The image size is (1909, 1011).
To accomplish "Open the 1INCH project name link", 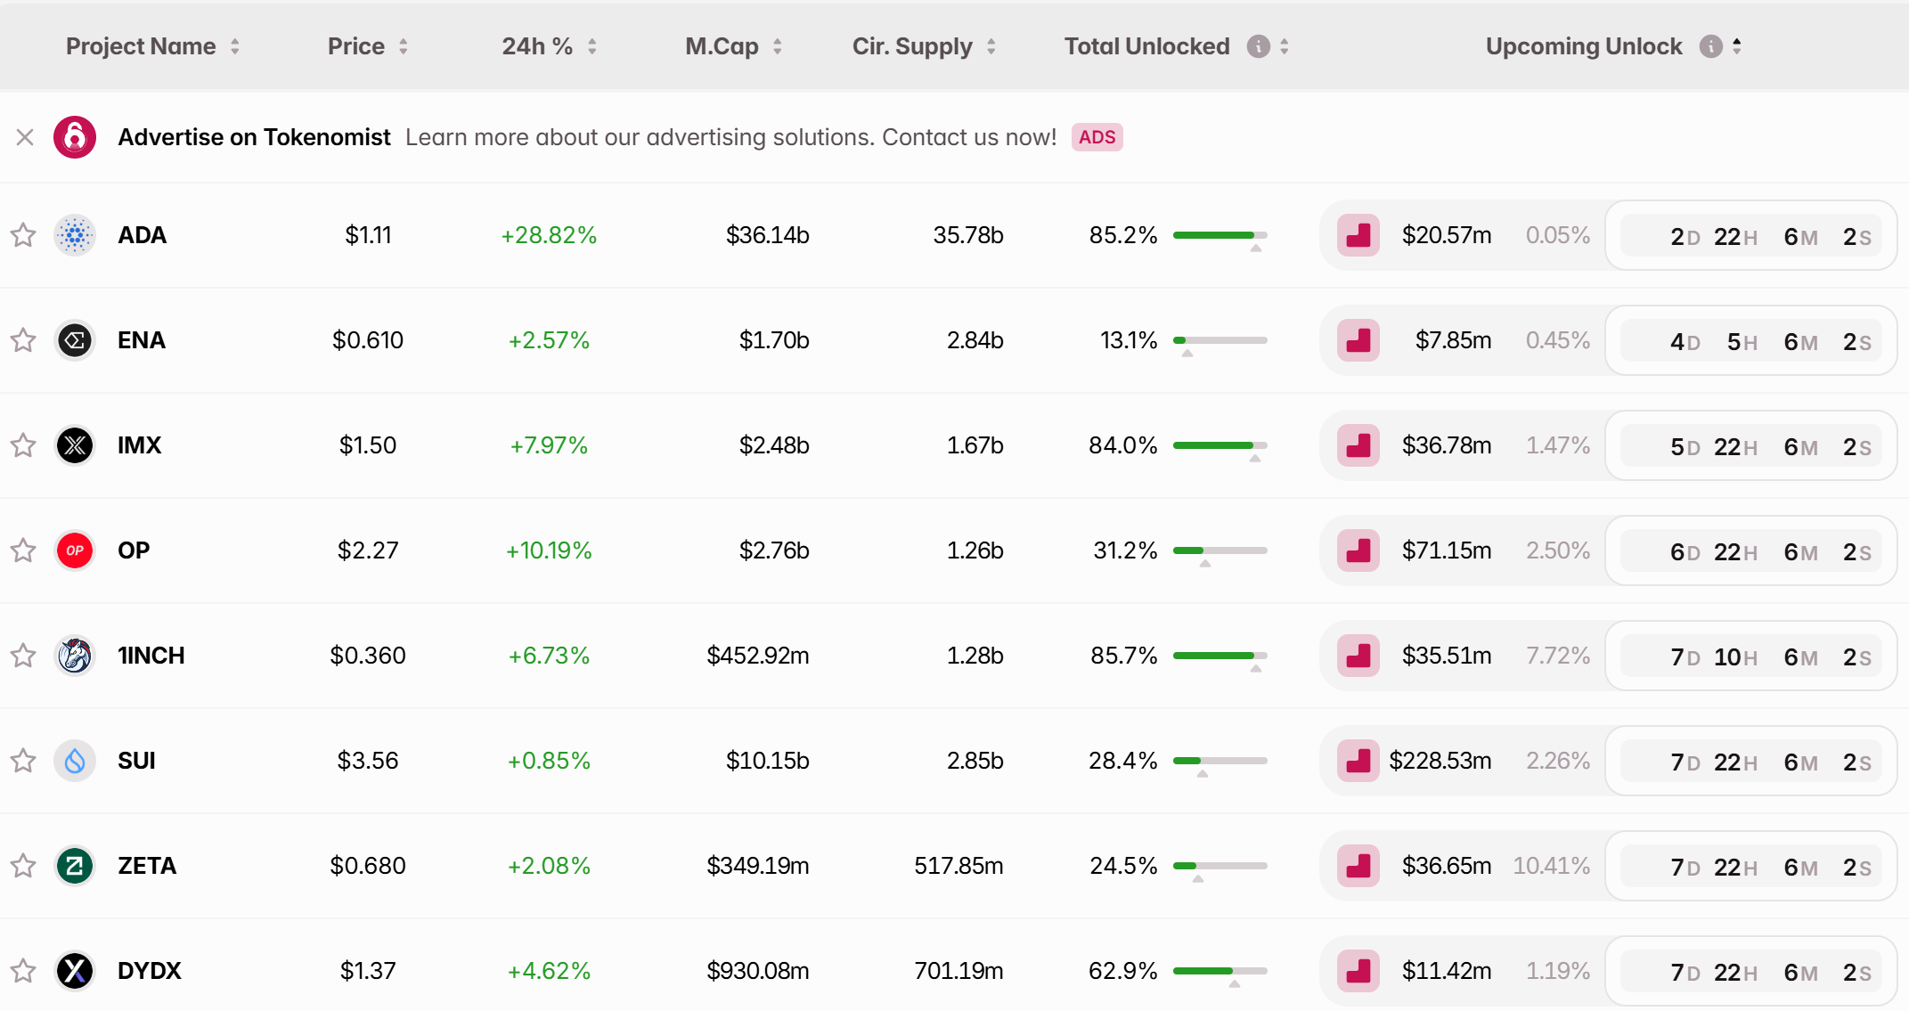I will coord(151,656).
